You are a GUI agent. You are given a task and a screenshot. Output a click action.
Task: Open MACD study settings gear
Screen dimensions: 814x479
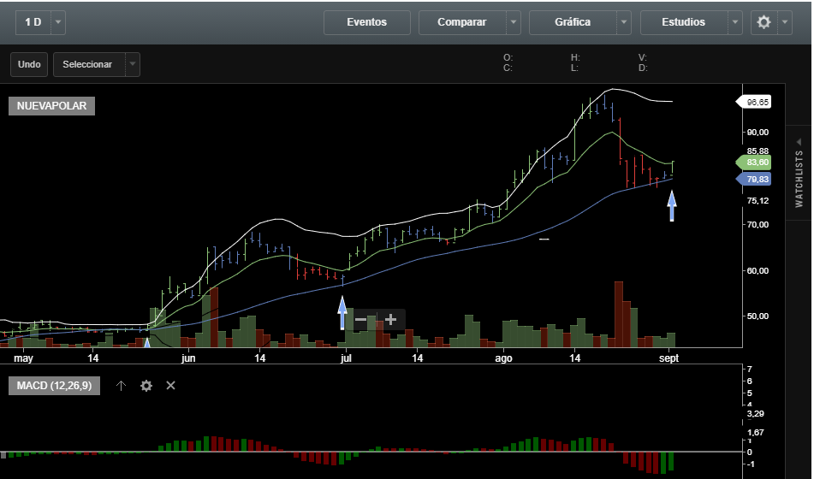tap(146, 386)
